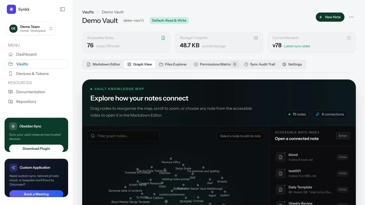Viewport: 365px width, 205px height.
Task: Open Devices & Tokens page
Action: [36, 73]
